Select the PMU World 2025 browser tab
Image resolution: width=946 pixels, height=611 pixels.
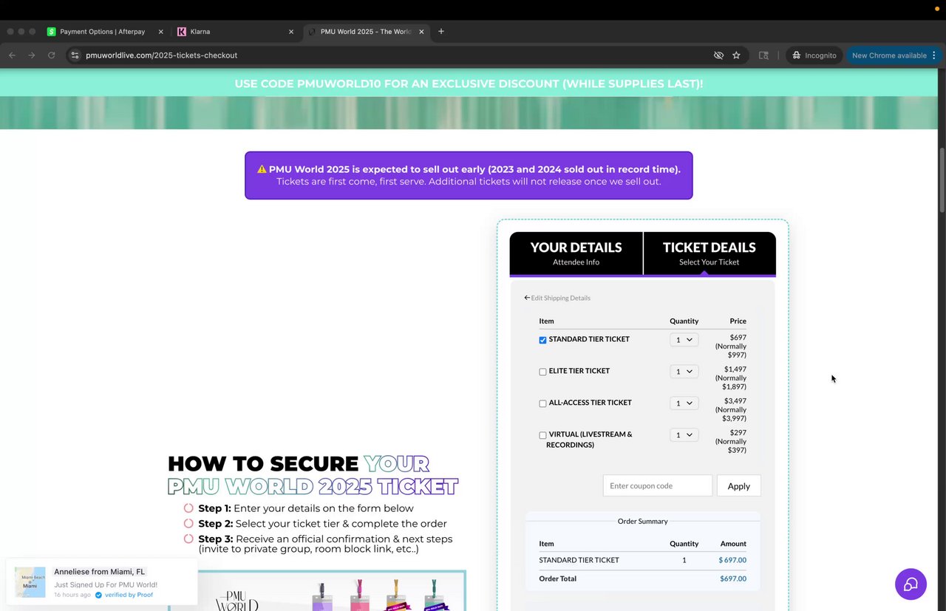pyautogui.click(x=366, y=32)
